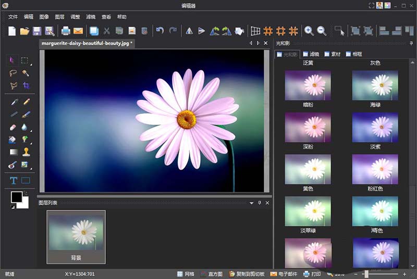
Task: Click the black foreground color swatch
Action: [x=16, y=197]
